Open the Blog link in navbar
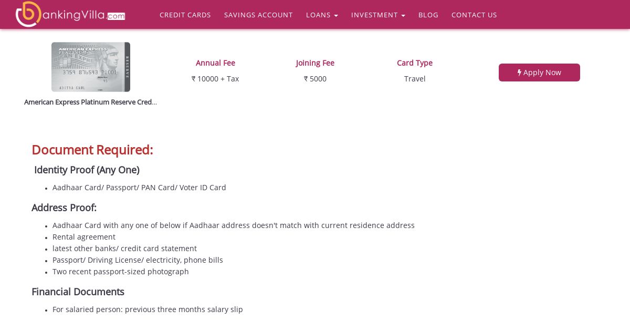 (428, 15)
